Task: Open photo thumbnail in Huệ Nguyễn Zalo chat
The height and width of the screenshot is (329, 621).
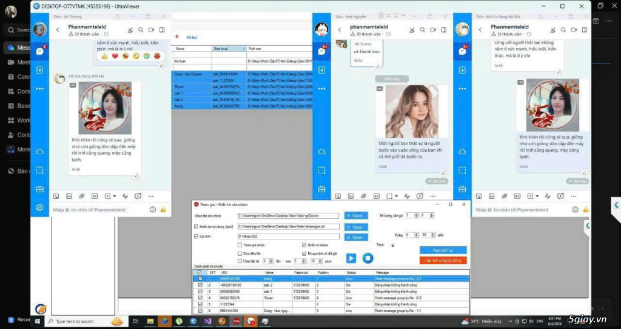Action: pos(412,111)
